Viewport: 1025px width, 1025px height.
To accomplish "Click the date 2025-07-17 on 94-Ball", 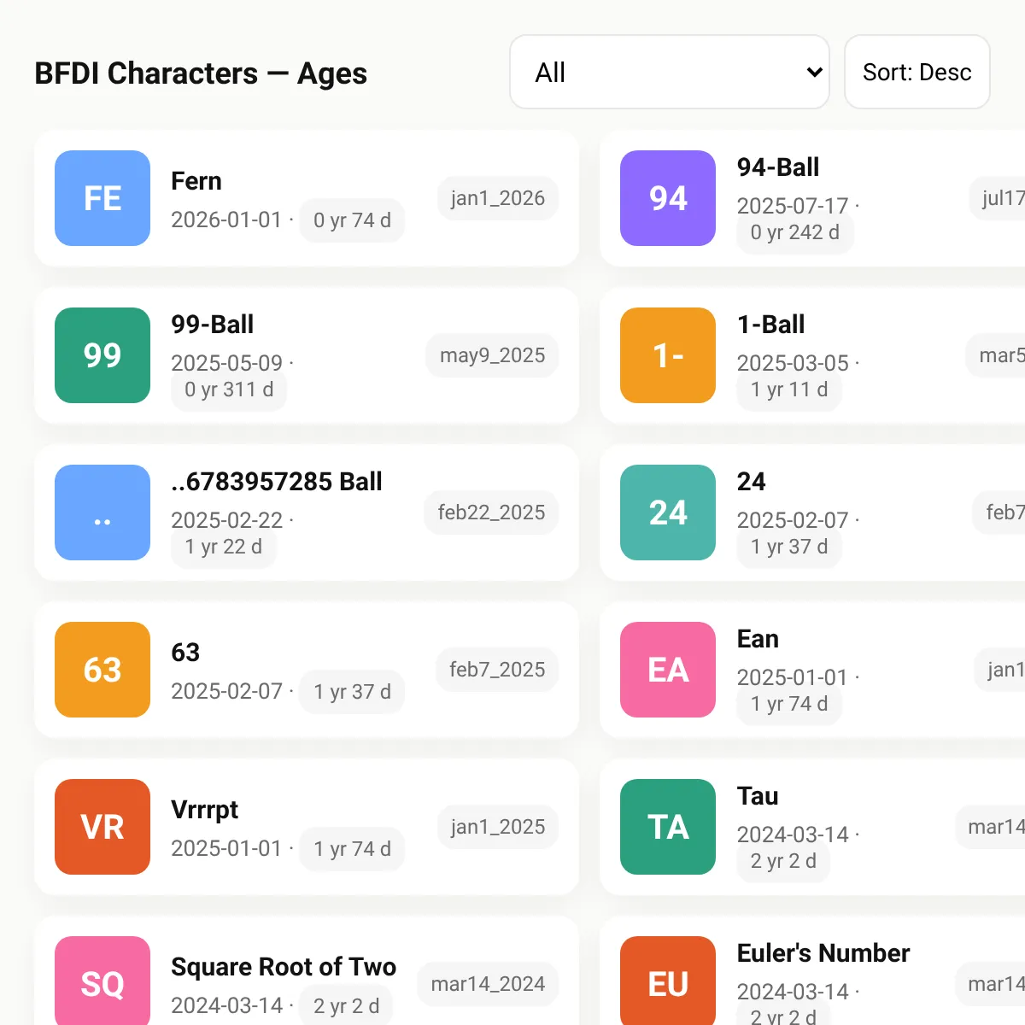I will 793,206.
